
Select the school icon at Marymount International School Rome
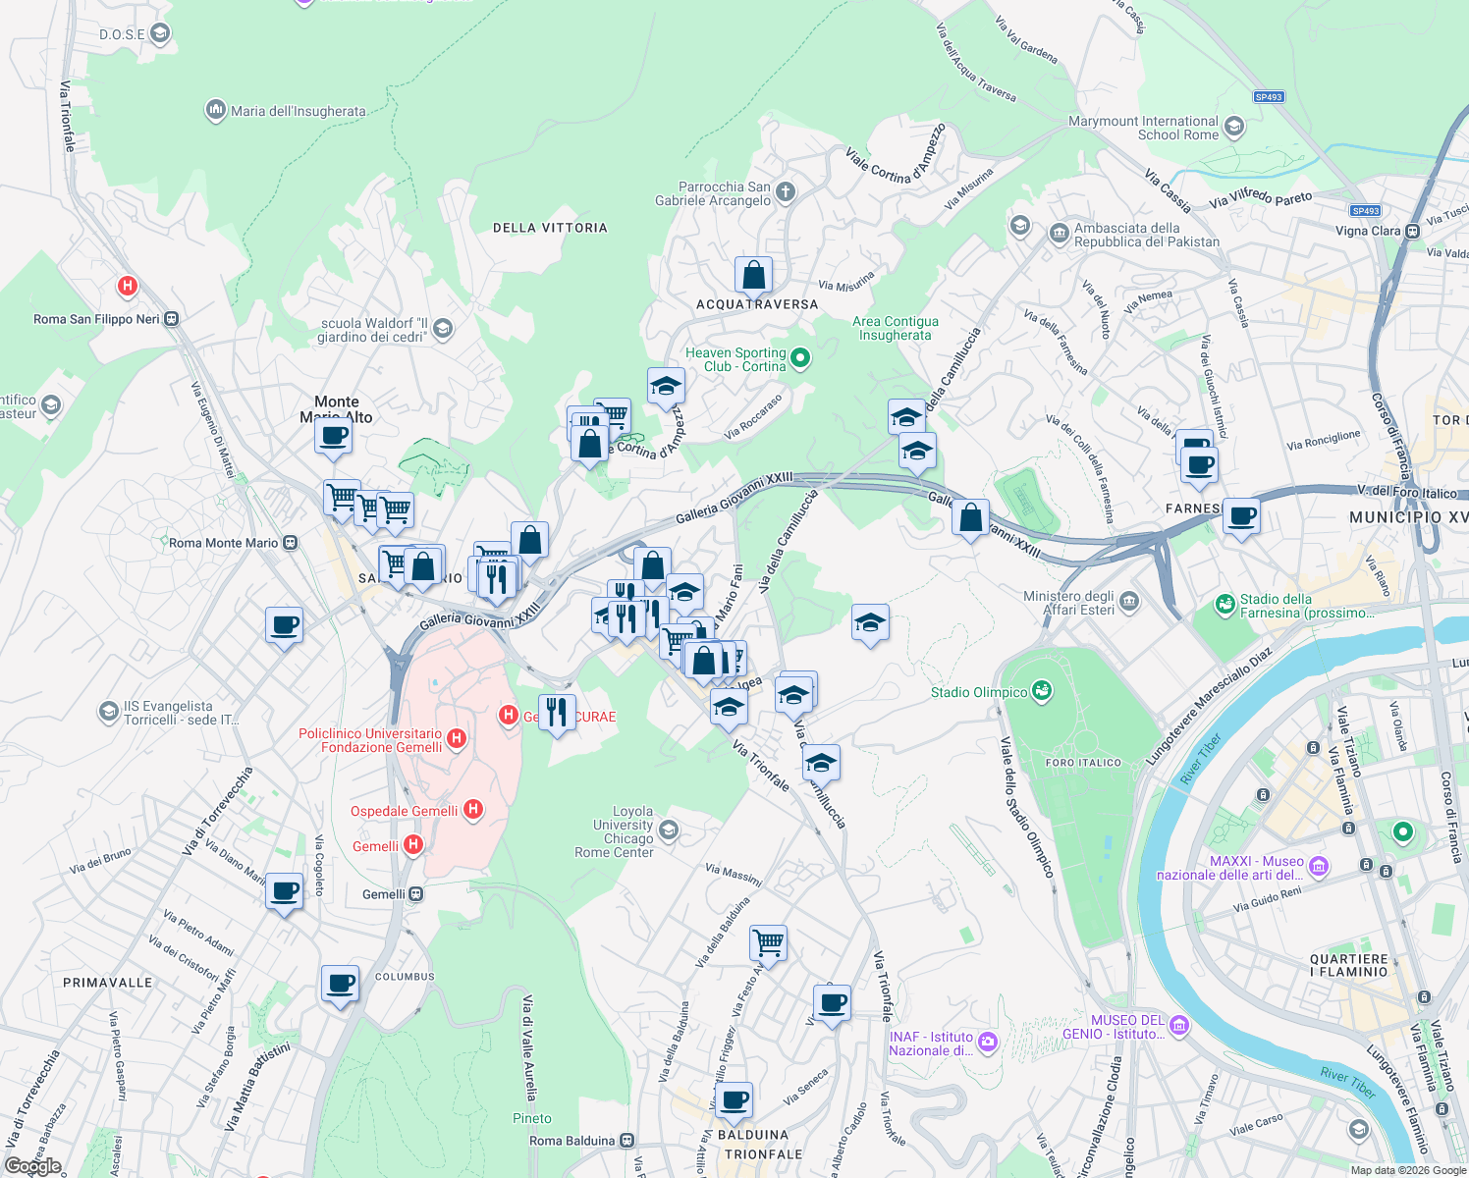click(1233, 128)
